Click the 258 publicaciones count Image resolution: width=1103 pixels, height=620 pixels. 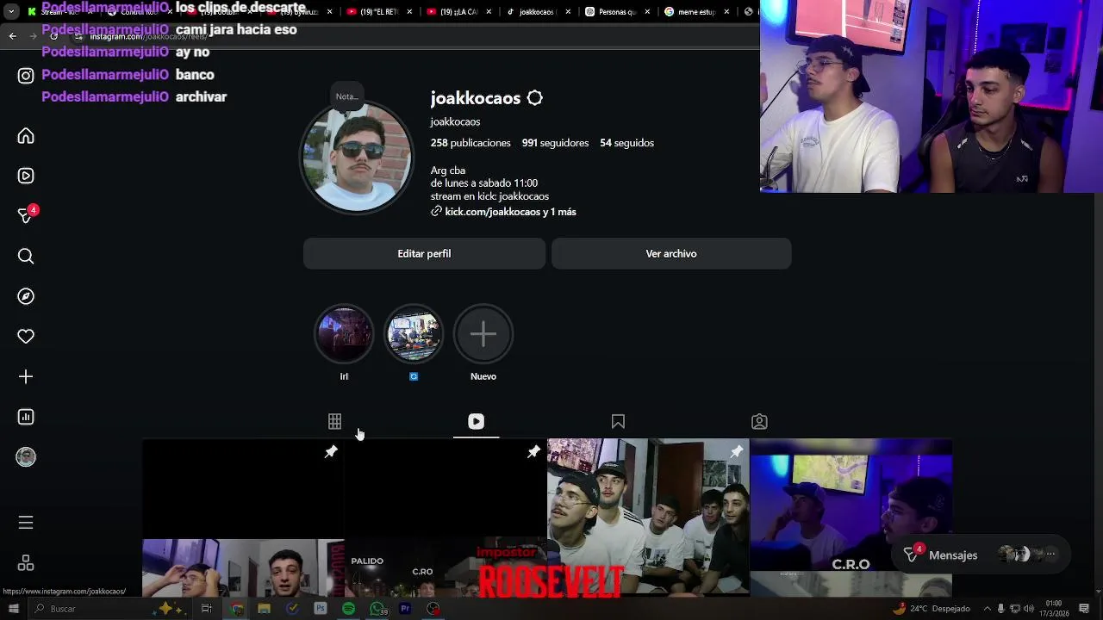[x=470, y=143]
